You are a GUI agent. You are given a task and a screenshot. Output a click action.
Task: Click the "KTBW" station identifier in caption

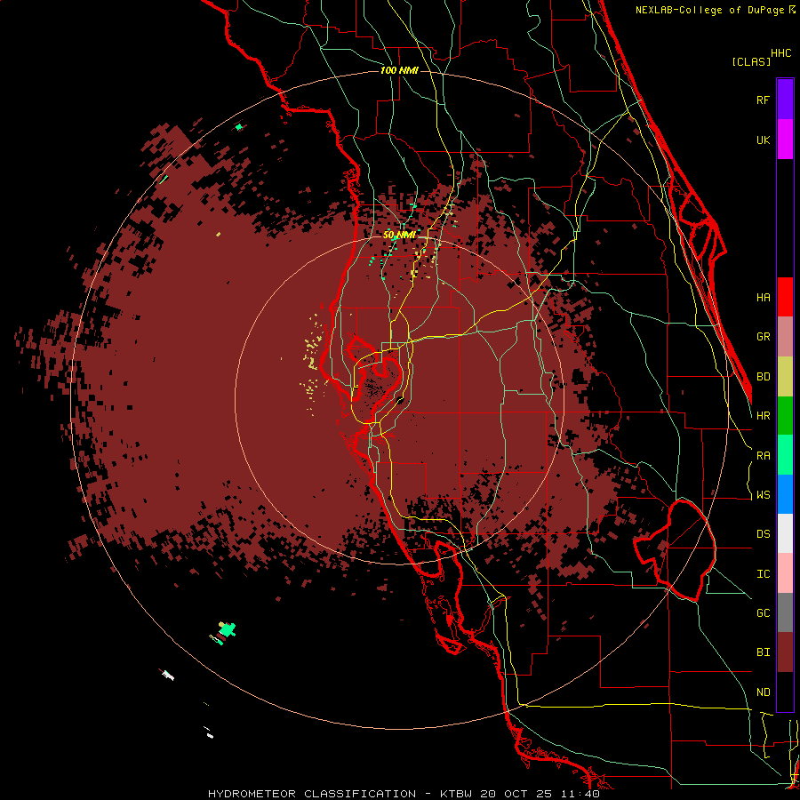456,794
